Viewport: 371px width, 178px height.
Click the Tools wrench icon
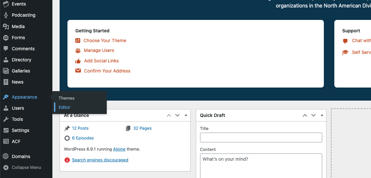coord(6,119)
